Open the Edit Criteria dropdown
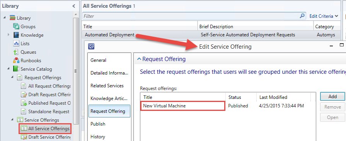This screenshot has height=141, width=346. pos(324,16)
